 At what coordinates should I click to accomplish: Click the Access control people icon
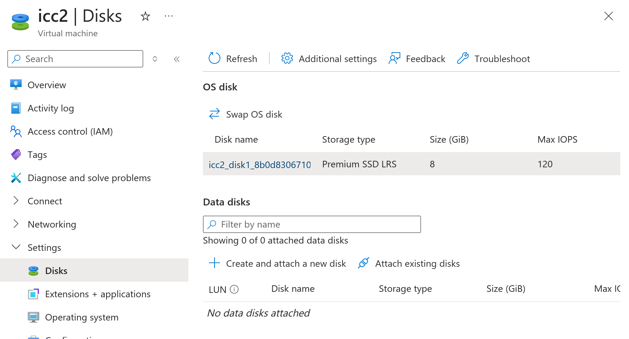[16, 131]
